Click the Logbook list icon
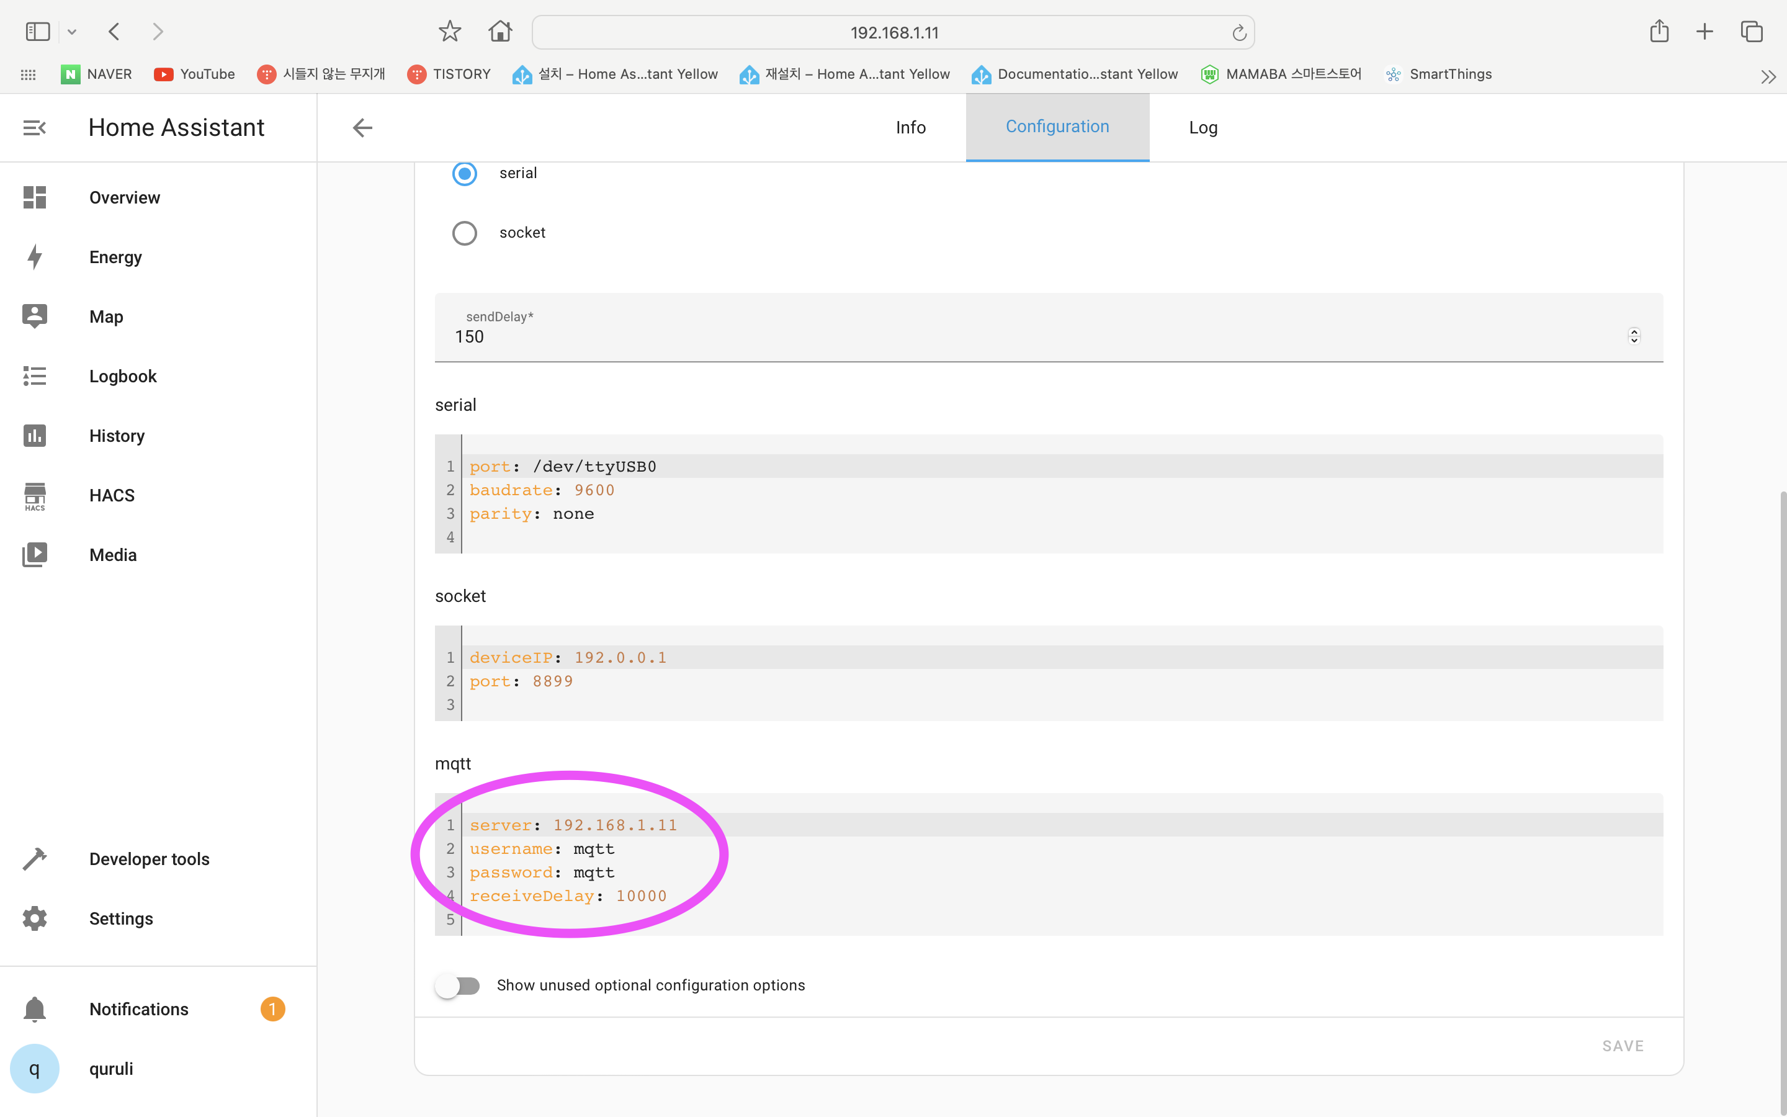This screenshot has width=1787, height=1117. coord(35,376)
